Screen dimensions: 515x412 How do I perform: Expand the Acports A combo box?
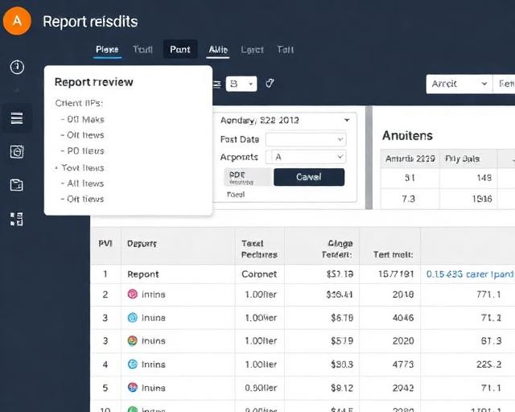tap(306, 157)
